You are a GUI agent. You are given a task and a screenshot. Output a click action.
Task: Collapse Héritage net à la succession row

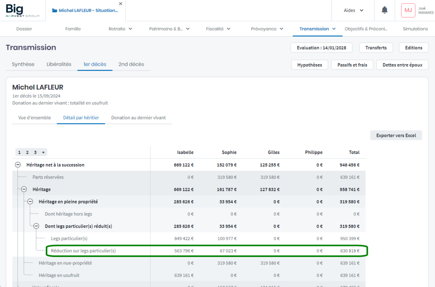[x=18, y=165]
